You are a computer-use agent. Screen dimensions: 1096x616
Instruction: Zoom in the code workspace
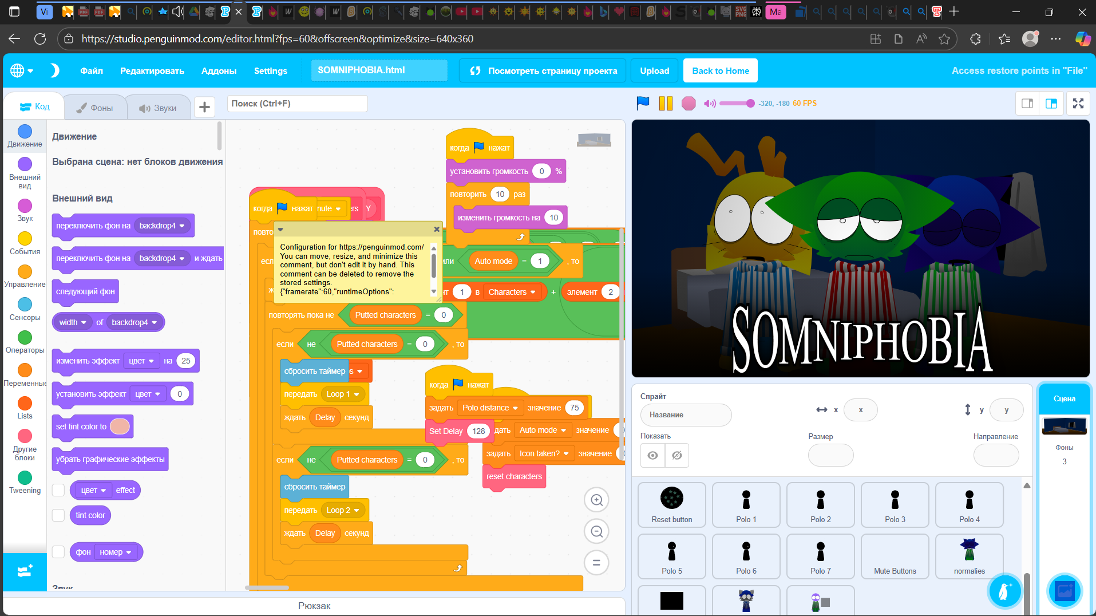point(596,500)
